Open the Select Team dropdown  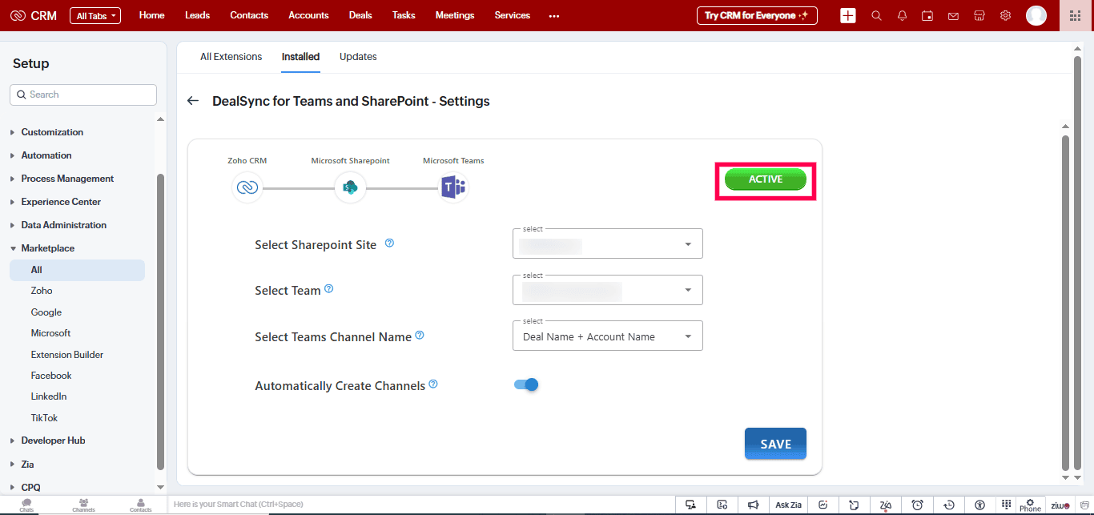click(x=608, y=290)
